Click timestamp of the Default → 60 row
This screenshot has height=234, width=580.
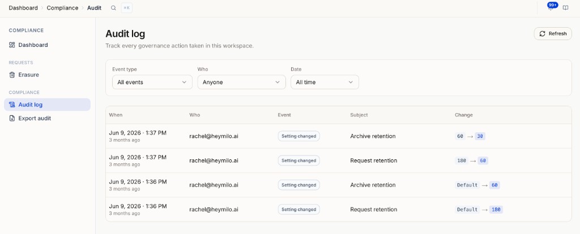tap(138, 181)
